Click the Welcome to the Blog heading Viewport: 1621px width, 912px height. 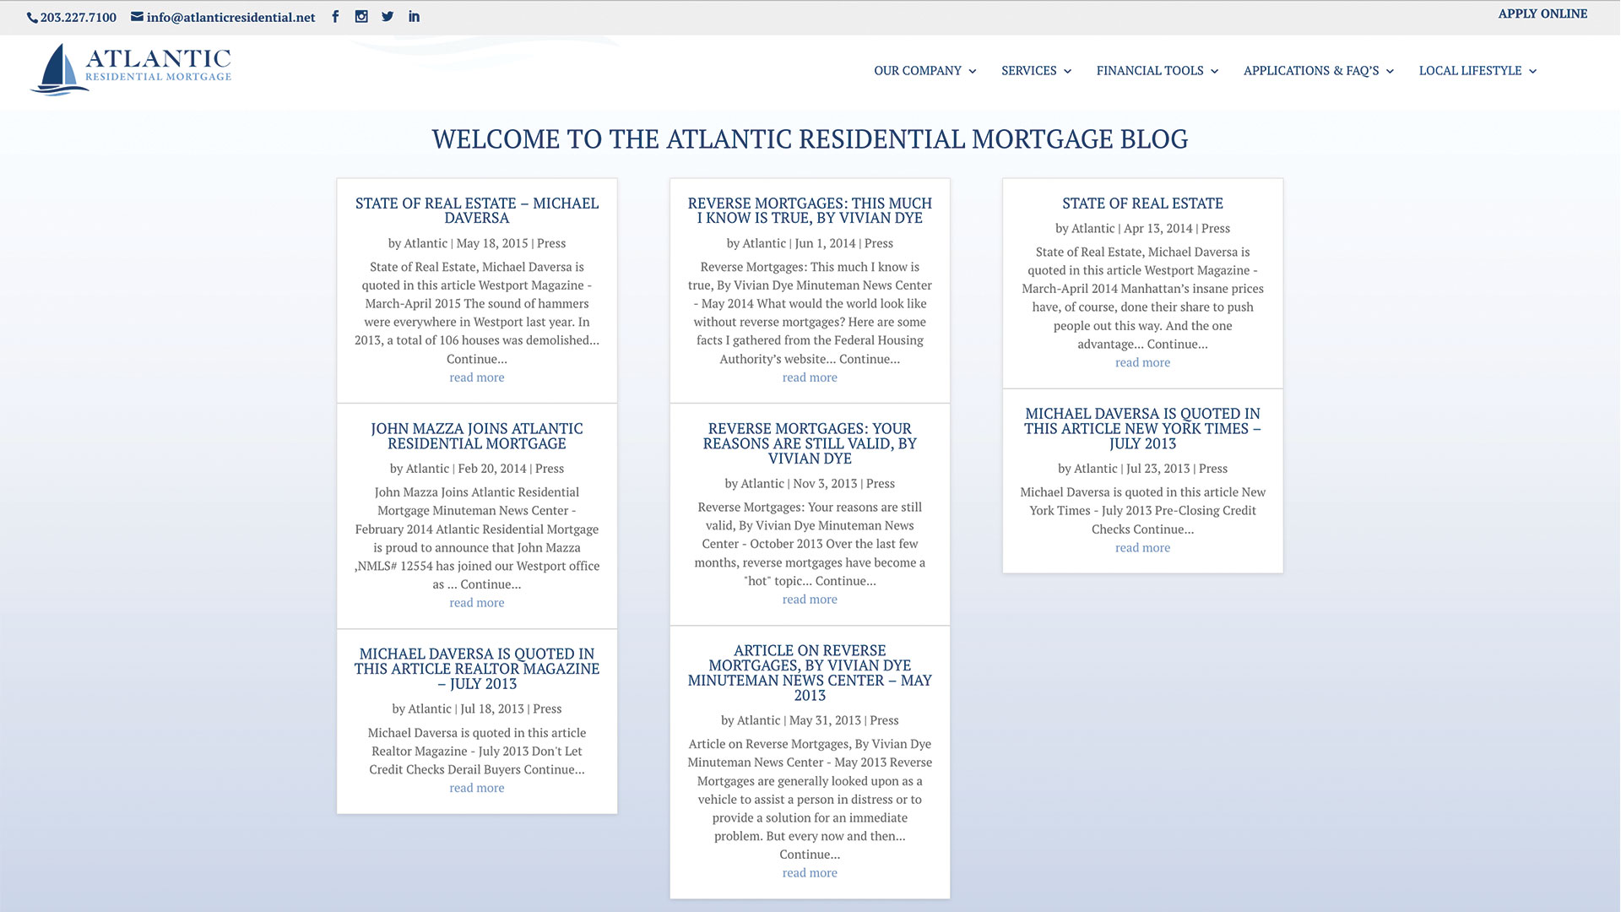(x=810, y=139)
